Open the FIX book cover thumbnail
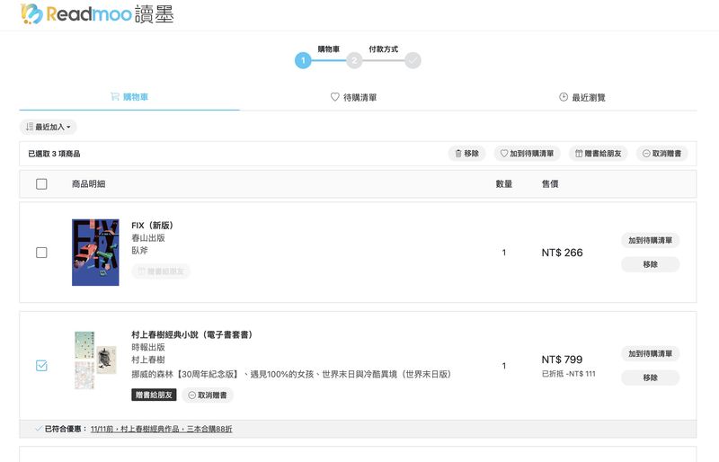The height and width of the screenshot is (462, 719). 95,253
